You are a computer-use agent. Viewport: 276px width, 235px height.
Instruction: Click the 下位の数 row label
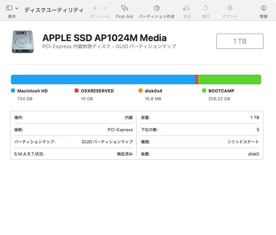coord(150,130)
